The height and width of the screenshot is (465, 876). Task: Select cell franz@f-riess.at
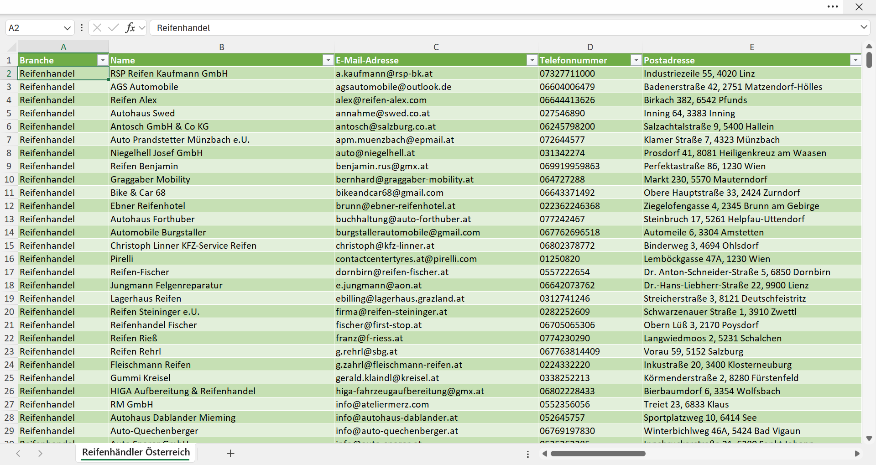click(436, 338)
